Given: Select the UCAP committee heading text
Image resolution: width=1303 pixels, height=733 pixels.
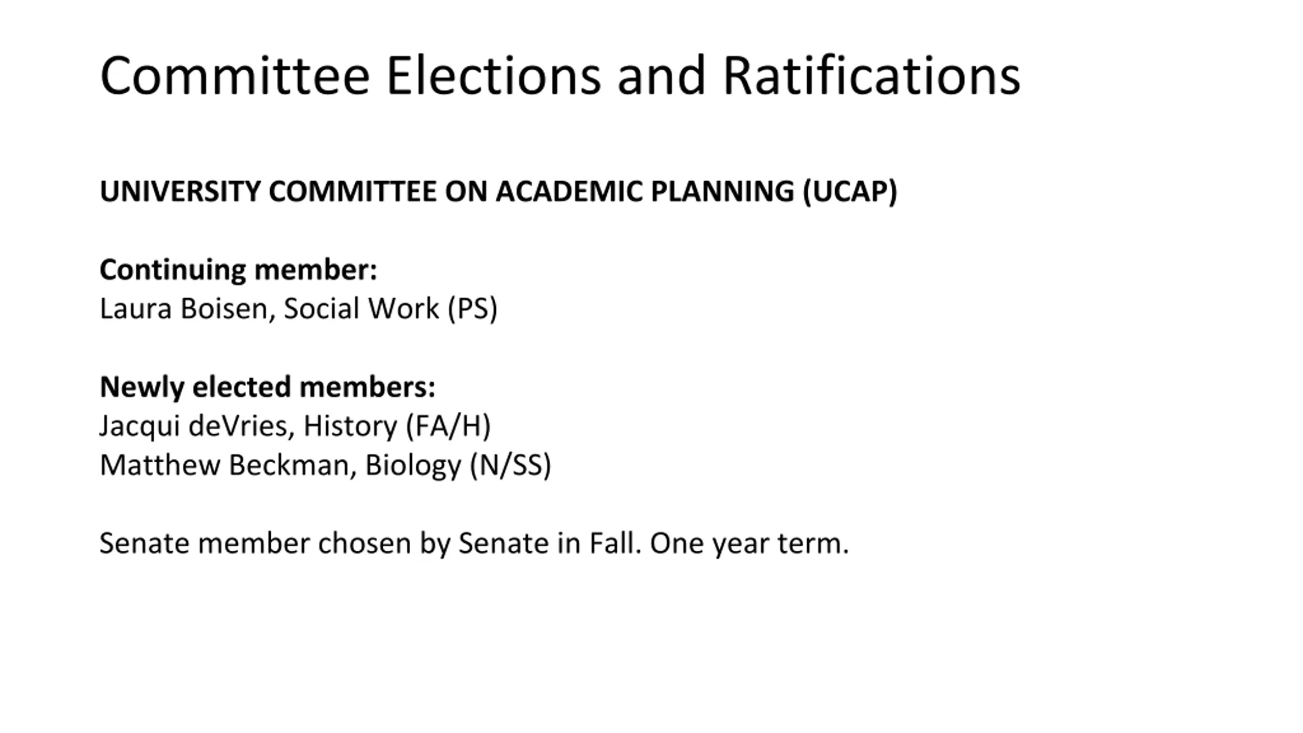Looking at the screenshot, I should [x=498, y=192].
